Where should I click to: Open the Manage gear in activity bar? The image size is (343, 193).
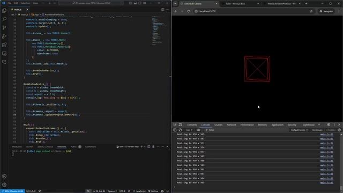click(x=4, y=184)
